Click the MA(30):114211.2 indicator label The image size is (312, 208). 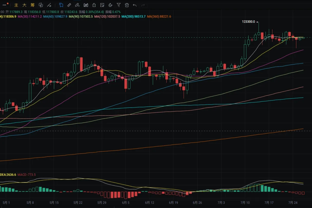[30, 16]
